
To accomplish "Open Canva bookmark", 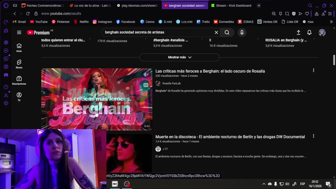I will [147, 22].
